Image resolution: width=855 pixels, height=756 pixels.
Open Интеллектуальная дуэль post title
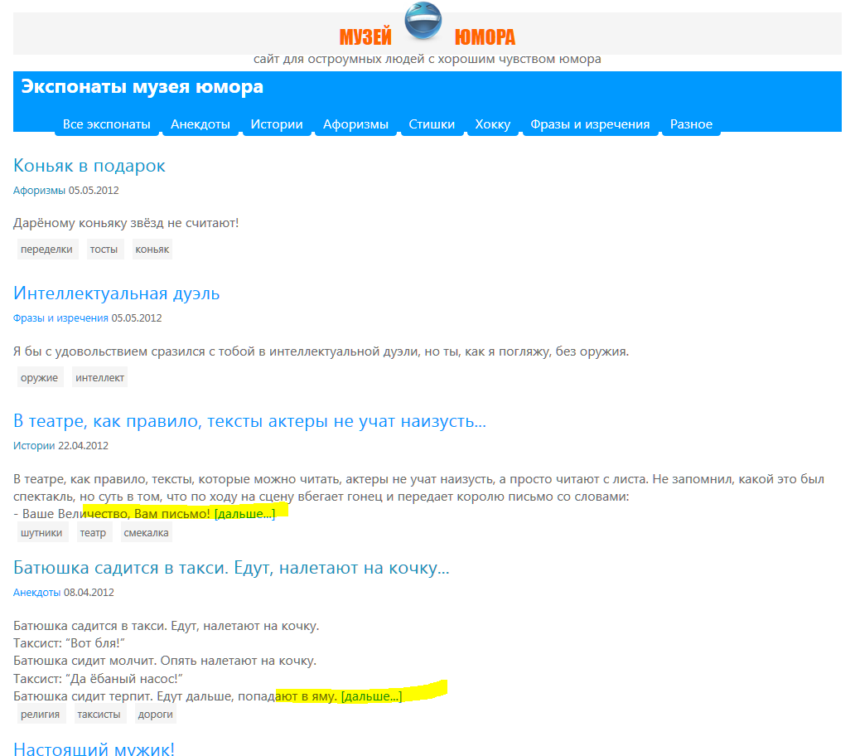(116, 293)
